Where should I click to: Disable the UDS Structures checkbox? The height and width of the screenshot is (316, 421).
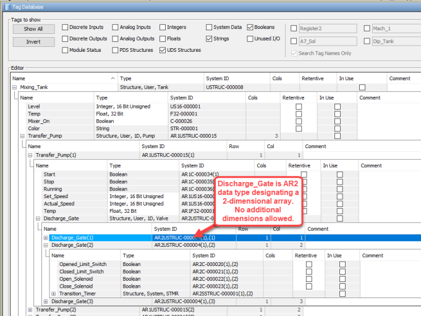[163, 50]
